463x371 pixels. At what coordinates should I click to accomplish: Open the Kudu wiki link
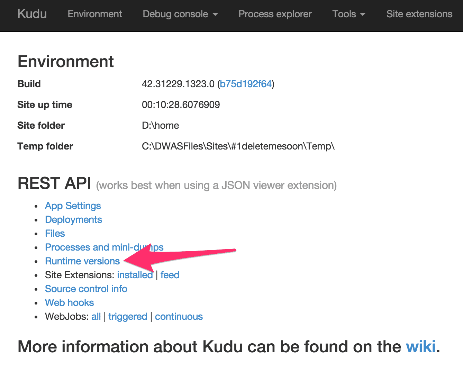click(421, 346)
